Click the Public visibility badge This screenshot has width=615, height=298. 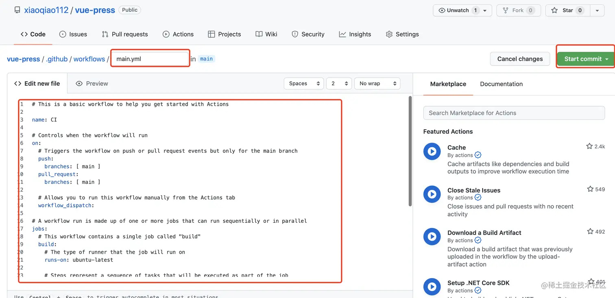[130, 10]
